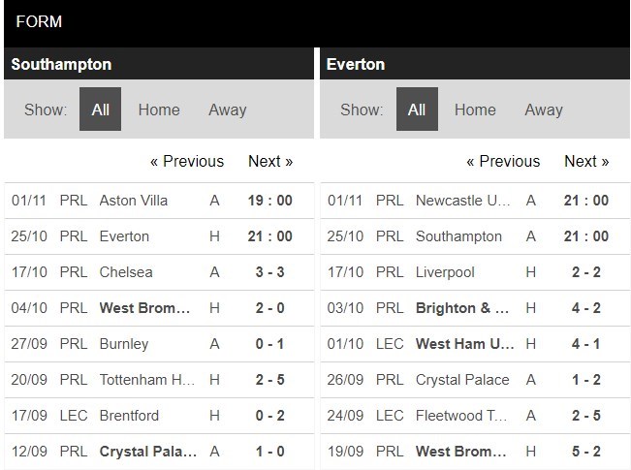Open Southampton's Brentford LEC match row
Viewport: 631px width, 470px height.
pos(159,416)
